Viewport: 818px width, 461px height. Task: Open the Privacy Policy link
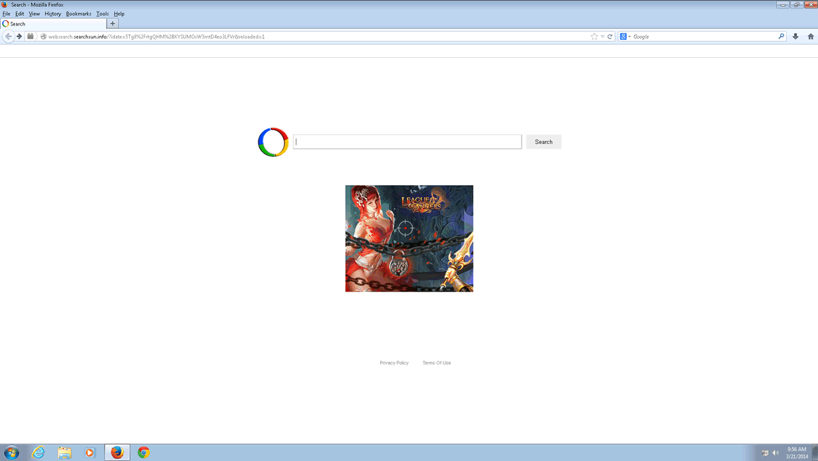click(394, 363)
